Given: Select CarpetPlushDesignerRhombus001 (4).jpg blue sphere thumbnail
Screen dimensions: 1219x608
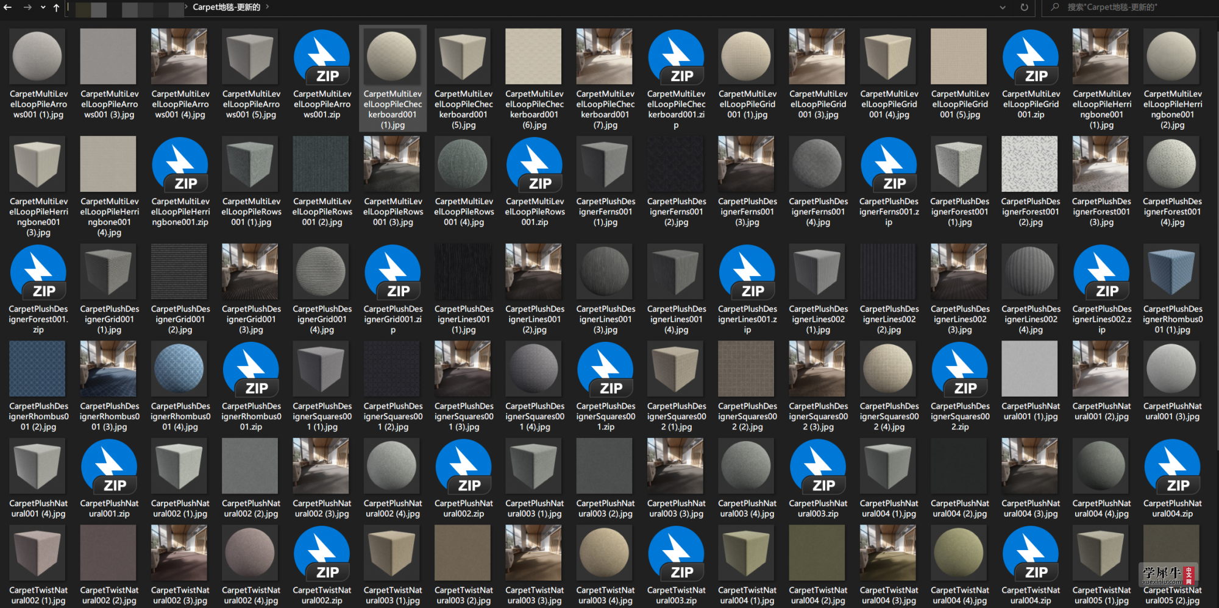Looking at the screenshot, I should click(x=179, y=369).
